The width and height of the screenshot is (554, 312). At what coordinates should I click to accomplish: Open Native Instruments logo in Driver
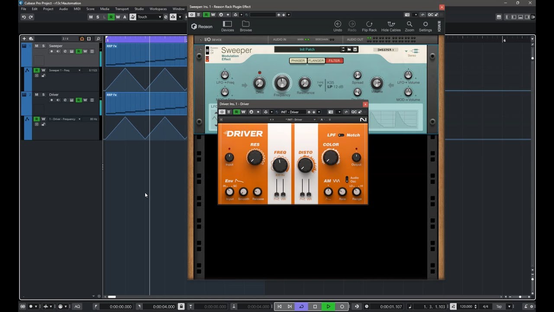[363, 120]
